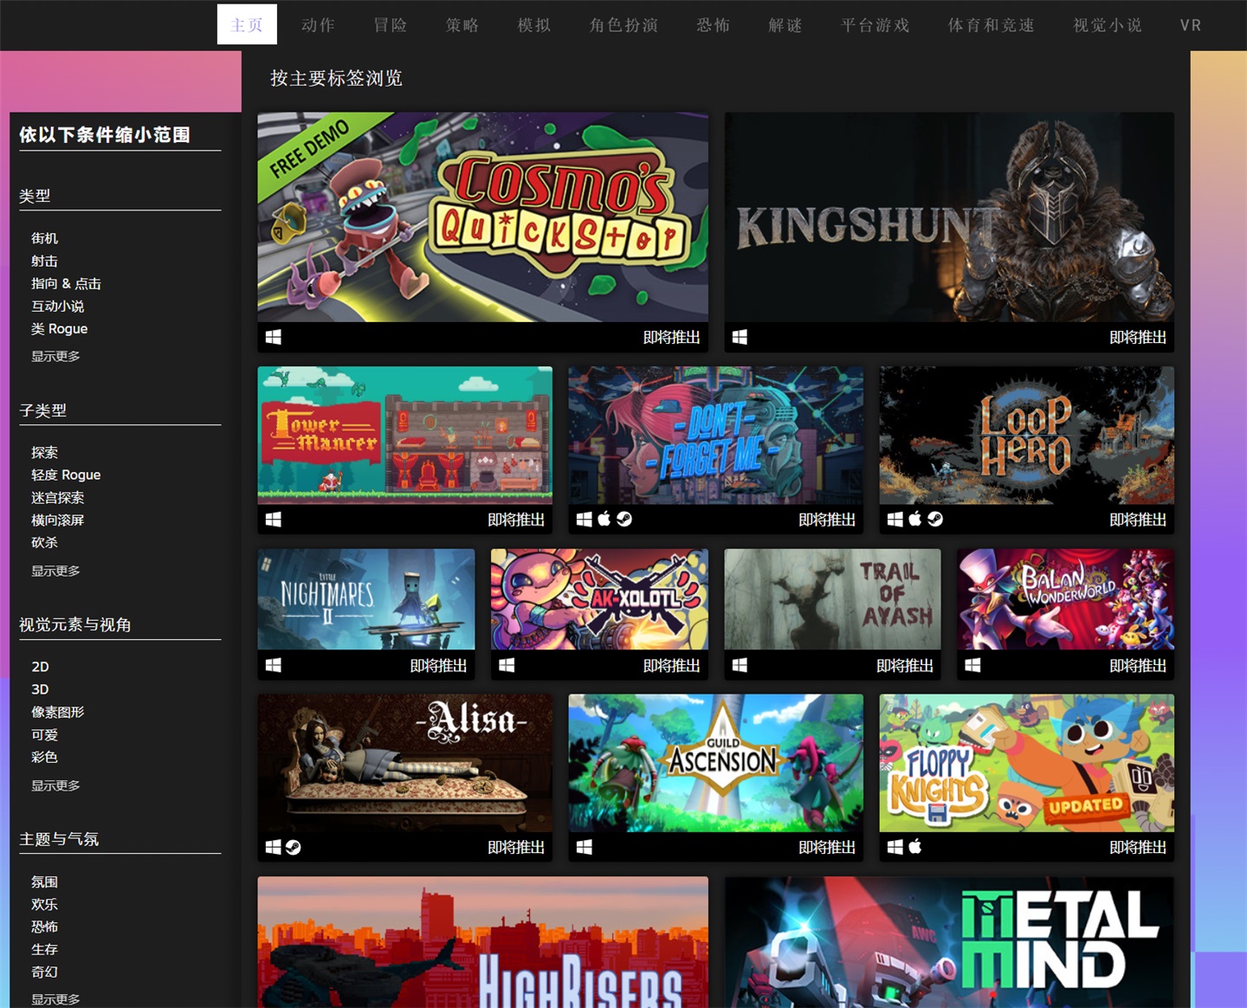
Task: Expand 显示更多 under 主题与气氛
Action: tap(55, 999)
